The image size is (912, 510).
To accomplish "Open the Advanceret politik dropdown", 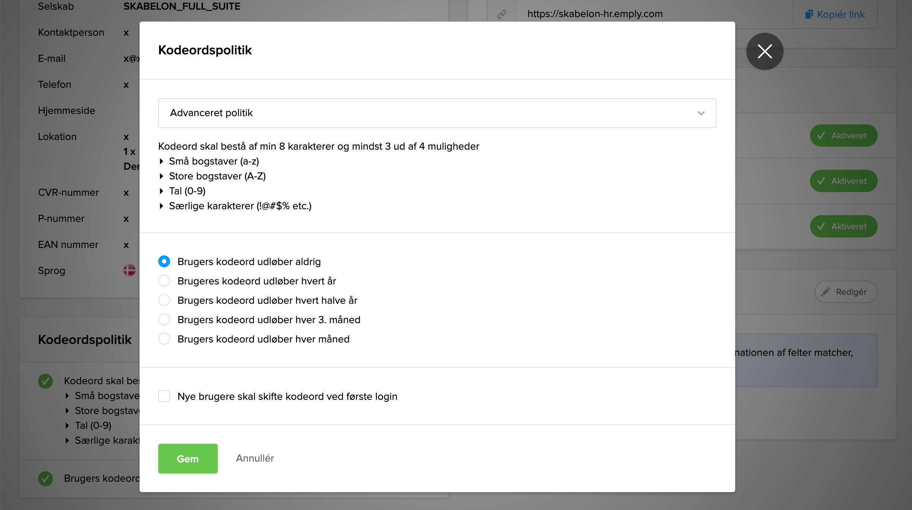I will pyautogui.click(x=437, y=113).
